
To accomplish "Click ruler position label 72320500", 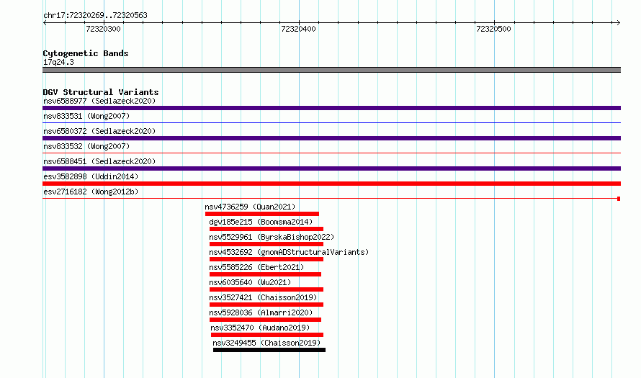I will tap(493, 29).
